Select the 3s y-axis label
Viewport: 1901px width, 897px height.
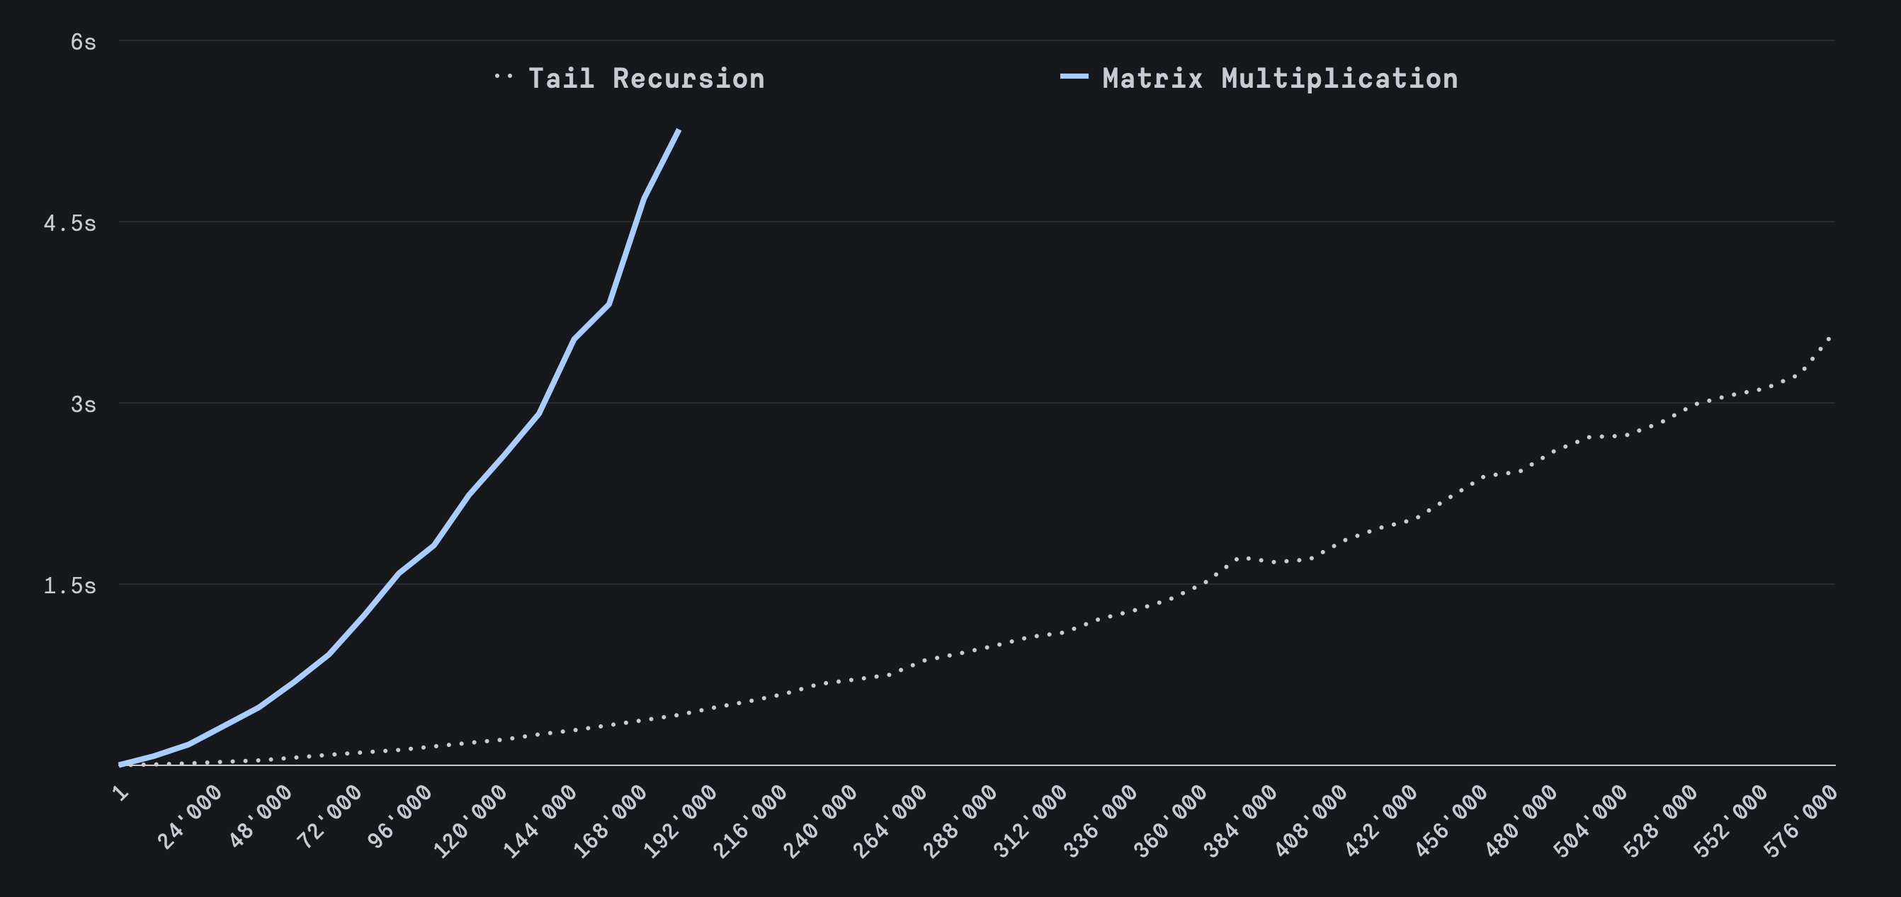[x=84, y=404]
